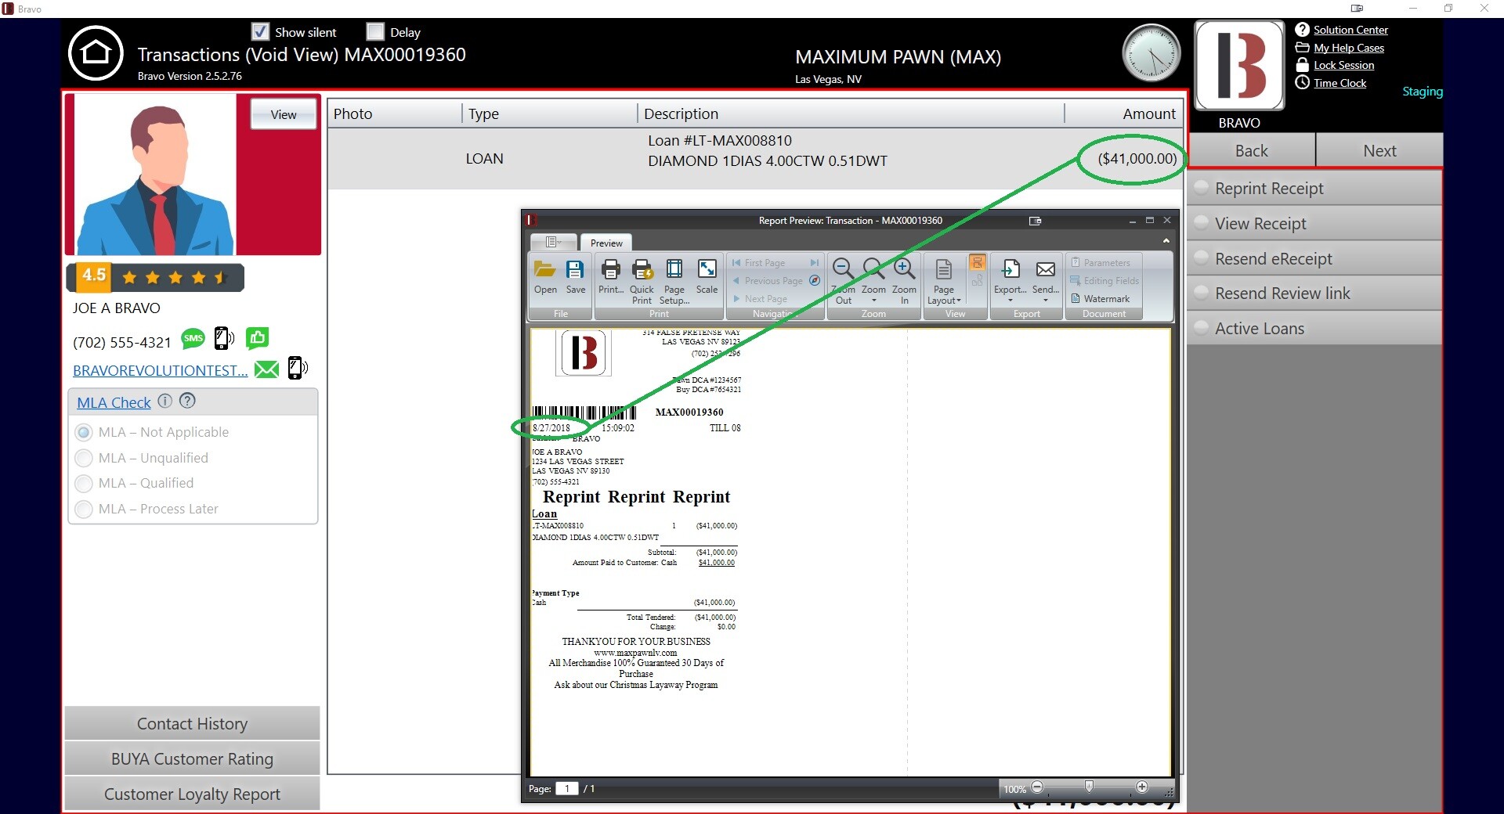Select Resend Review link option

pos(1314,293)
